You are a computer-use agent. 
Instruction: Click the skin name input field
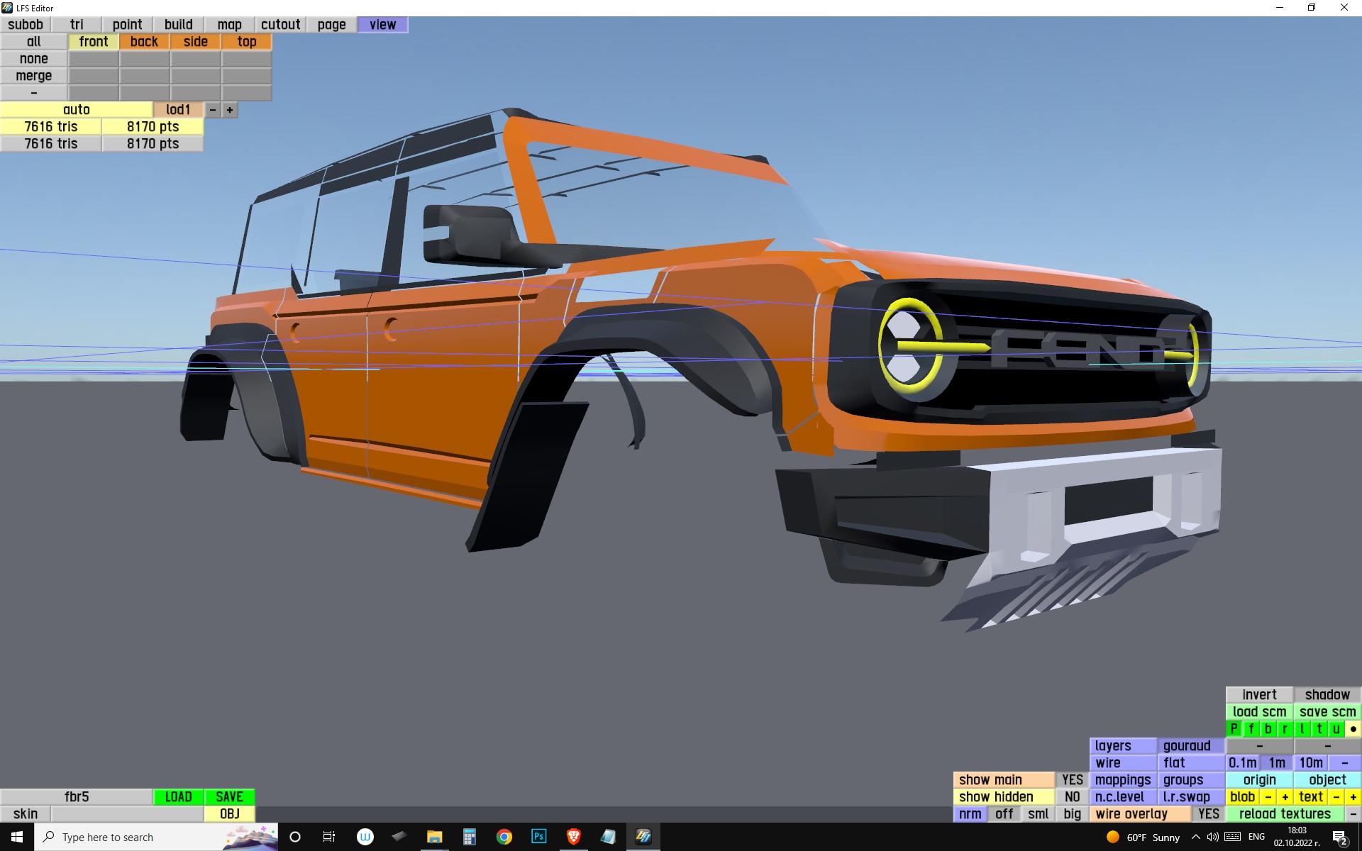[127, 814]
